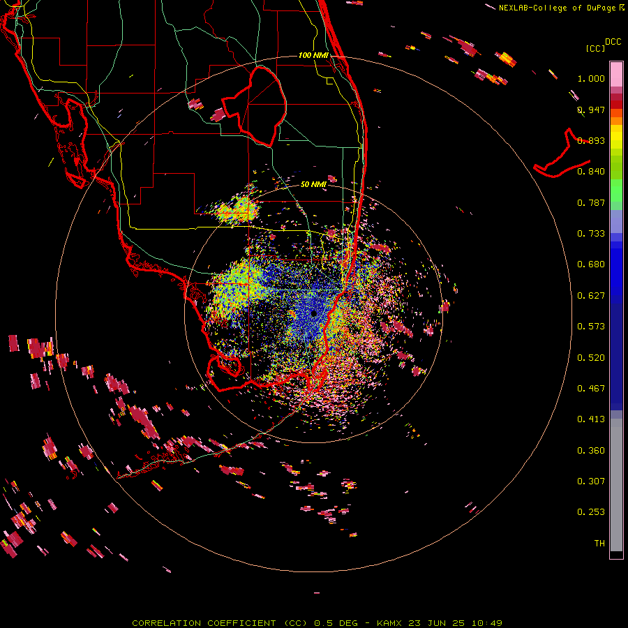Click the 23 JUN 25 date text
Viewport: 628px width, 628px height.
click(x=436, y=623)
